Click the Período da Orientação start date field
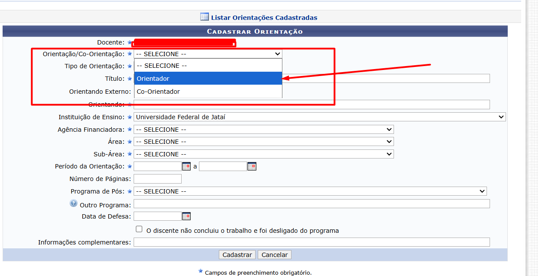 pyautogui.click(x=157, y=166)
